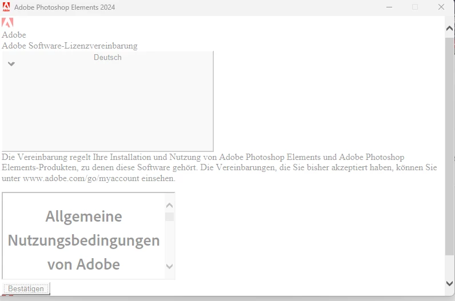Click the window scrollbar down arrow
Screen dimensions: 455x301
(x=449, y=283)
